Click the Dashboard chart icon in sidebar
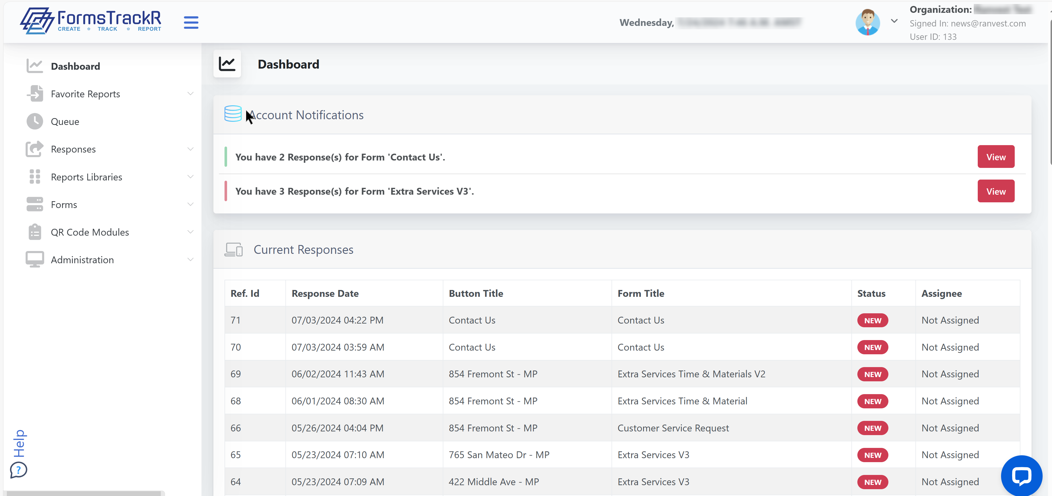Image resolution: width=1052 pixels, height=496 pixels. 35,66
